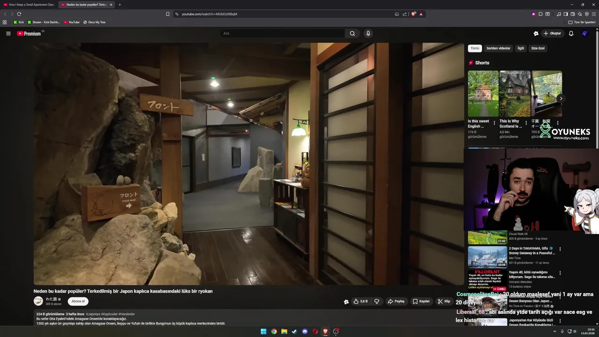Open the Deco My Tree bookmark
The height and width of the screenshot is (337, 599).
click(95, 22)
